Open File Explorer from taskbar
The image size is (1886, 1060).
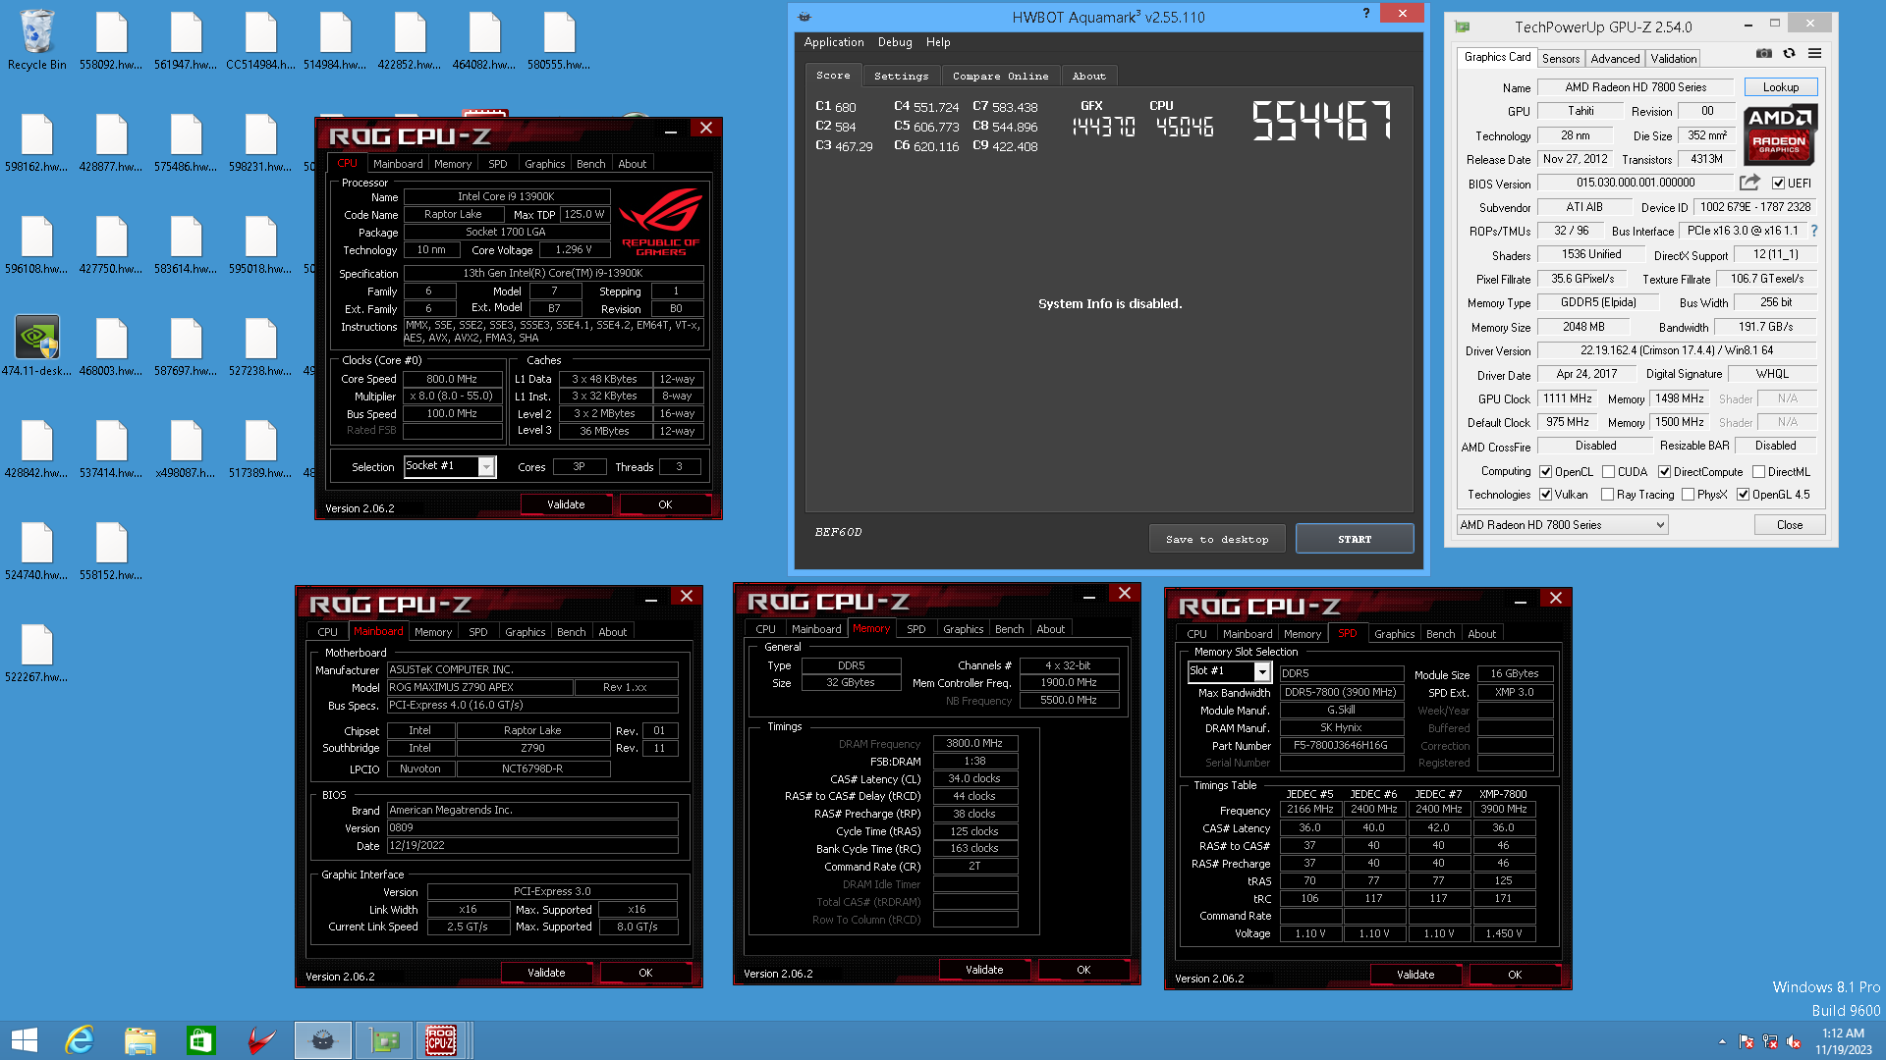(139, 1040)
